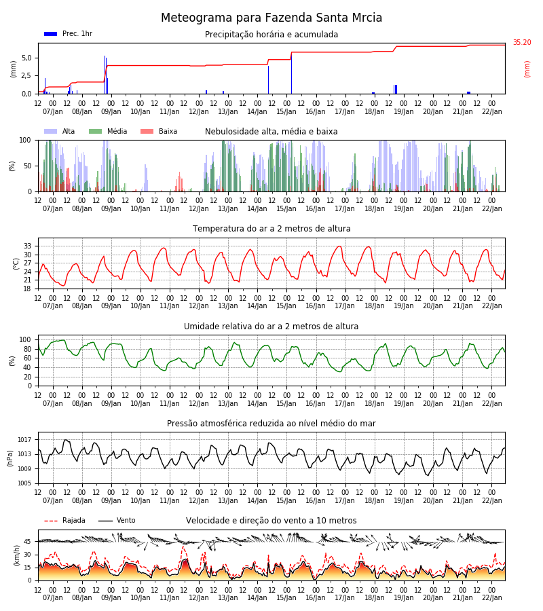Click the 1017 tick on pressure axis

(x=24, y=439)
